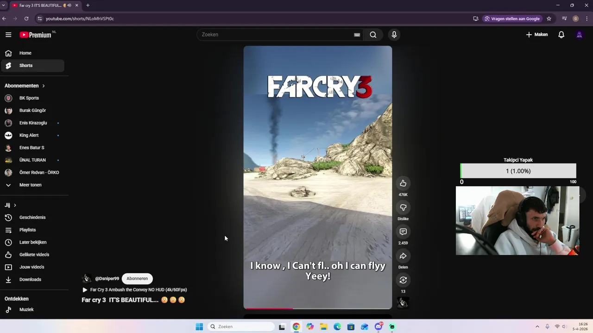This screenshot has height=333, width=593.
Task: Open the sound thumbnail below remix
Action: point(403,302)
